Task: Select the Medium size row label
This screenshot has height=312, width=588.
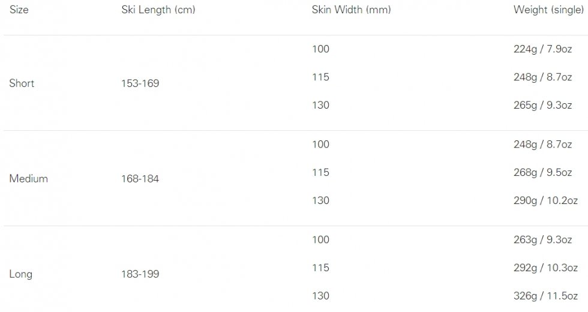Action: 29,179
